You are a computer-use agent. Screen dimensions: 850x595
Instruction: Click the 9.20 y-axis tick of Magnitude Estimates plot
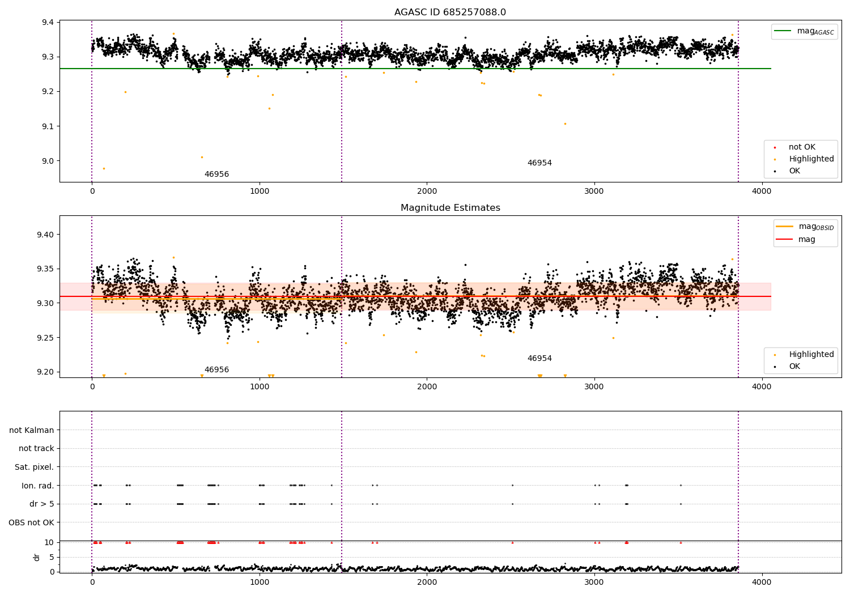[46, 372]
